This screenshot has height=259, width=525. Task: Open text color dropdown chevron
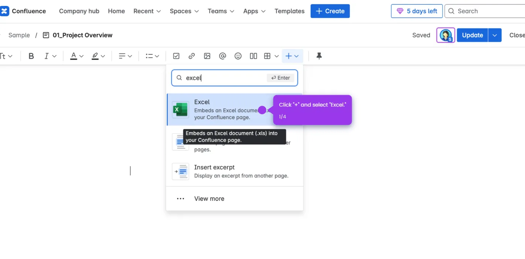[x=81, y=56]
